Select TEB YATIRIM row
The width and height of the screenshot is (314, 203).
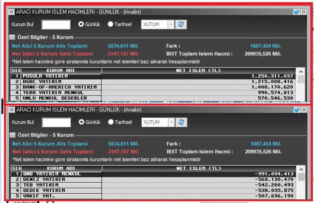(153, 185)
